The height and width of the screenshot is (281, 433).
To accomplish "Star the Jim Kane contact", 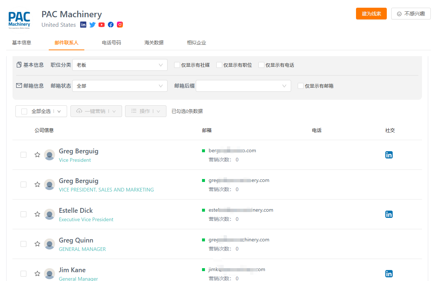I will 37,274.
